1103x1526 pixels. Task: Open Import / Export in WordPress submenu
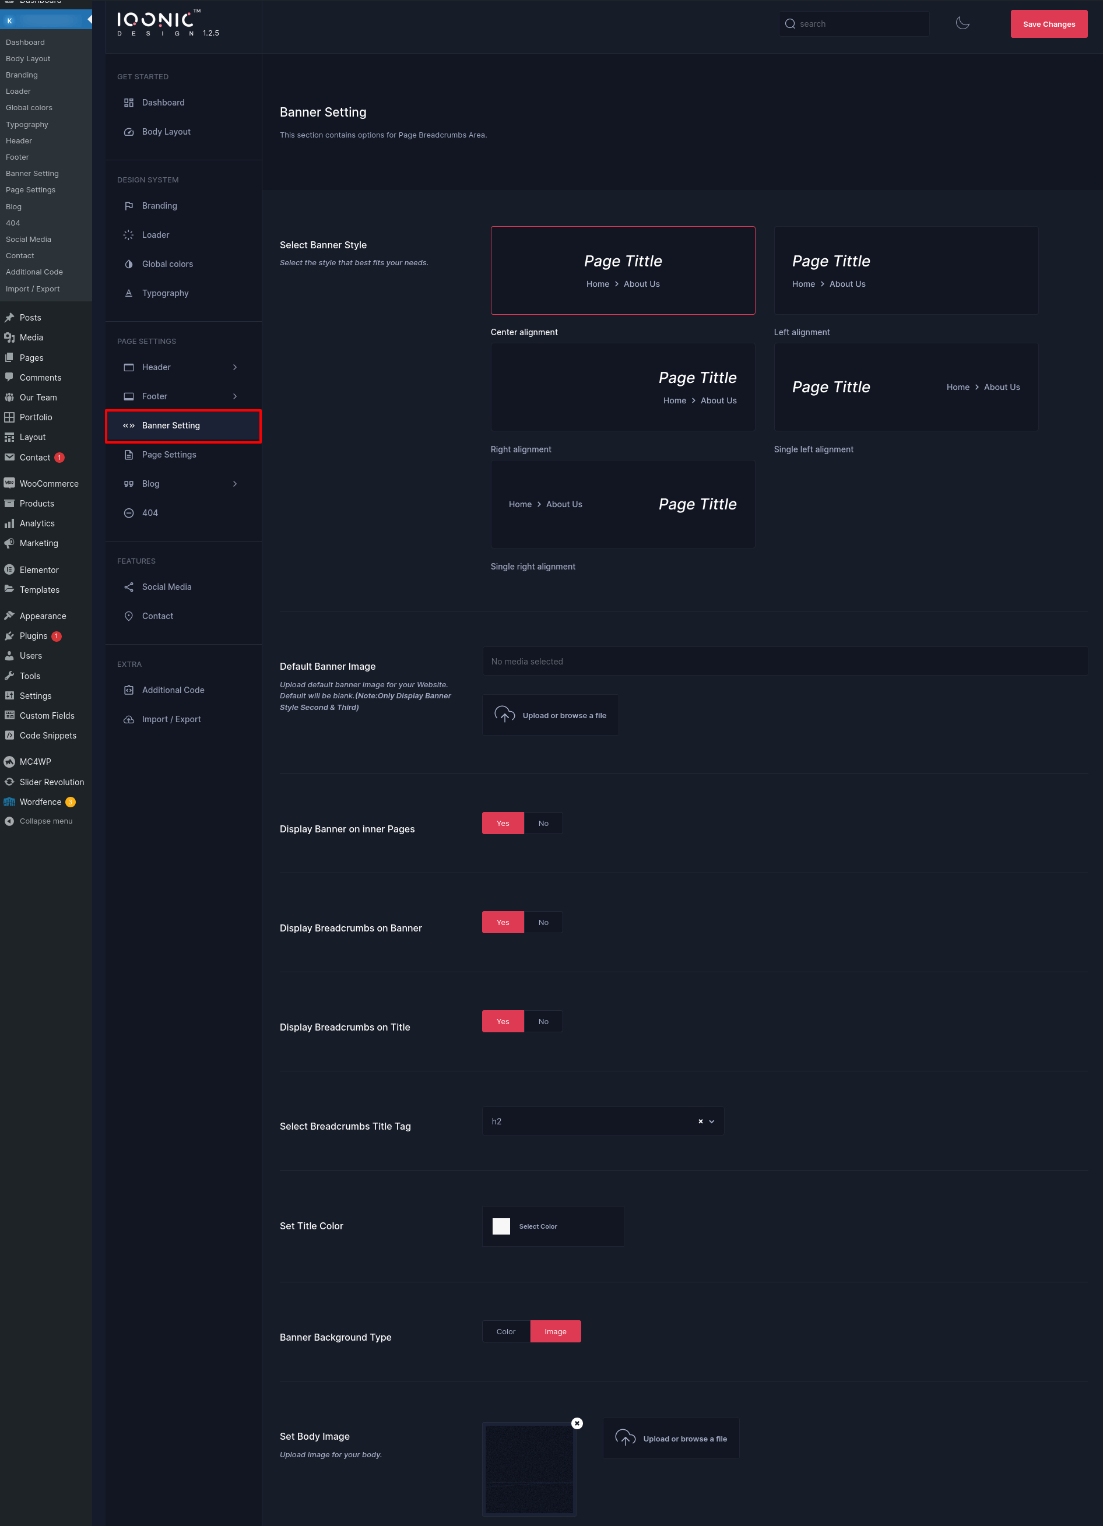pos(33,289)
